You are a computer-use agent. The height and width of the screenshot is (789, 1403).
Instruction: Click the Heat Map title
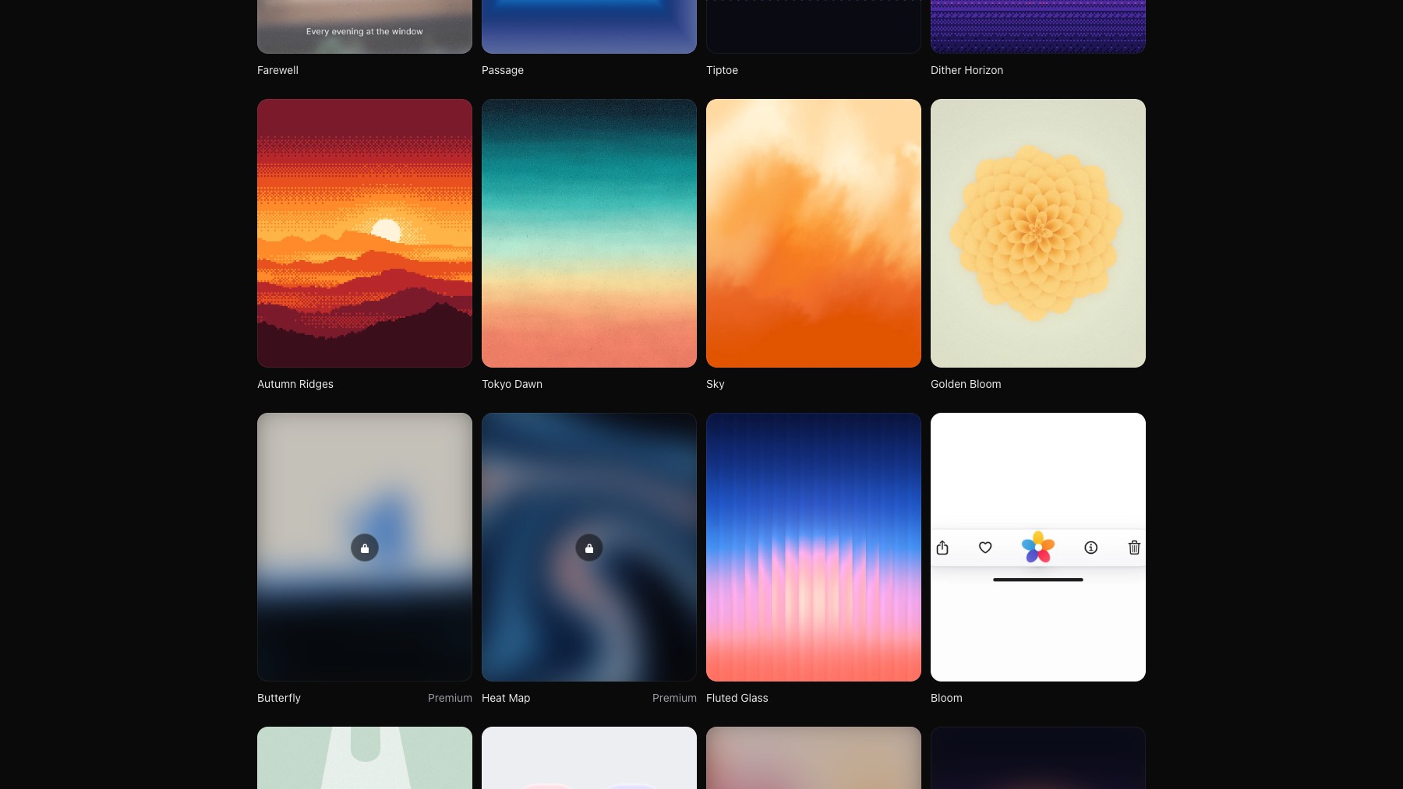coord(506,698)
